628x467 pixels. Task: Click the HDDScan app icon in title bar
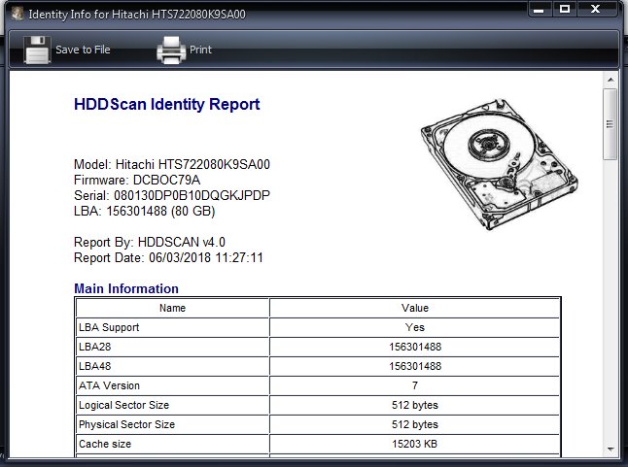click(17, 14)
